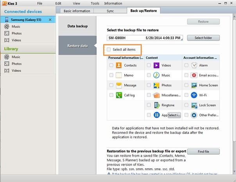The width and height of the screenshot is (236, 182).
Task: Select the Restore data section
Action: [x=77, y=46]
